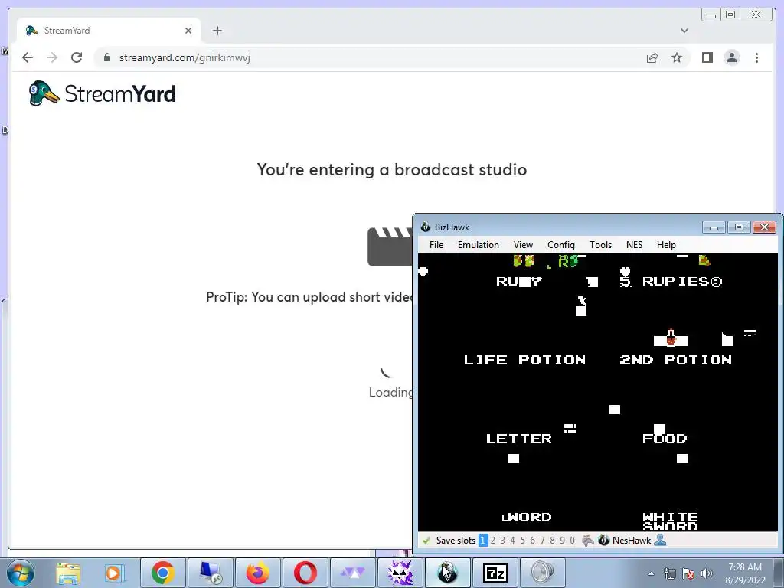Open Windows Explorer from the taskbar
This screenshot has width=784, height=588.
[68, 573]
